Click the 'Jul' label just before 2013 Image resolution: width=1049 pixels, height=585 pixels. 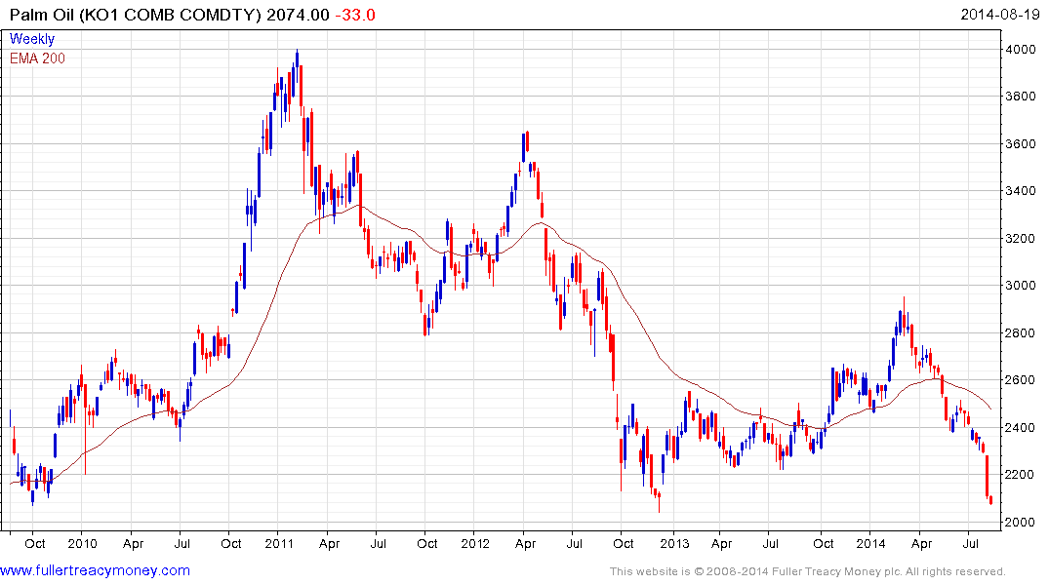coord(574,543)
